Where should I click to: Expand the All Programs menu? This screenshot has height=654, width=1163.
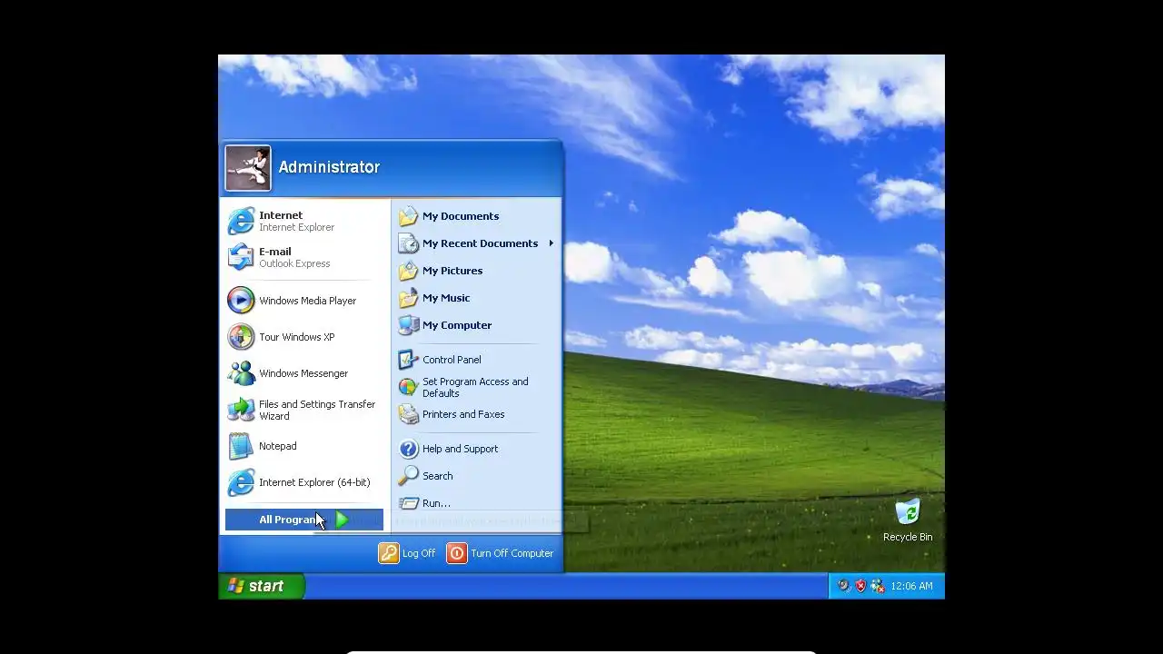pyautogui.click(x=303, y=520)
